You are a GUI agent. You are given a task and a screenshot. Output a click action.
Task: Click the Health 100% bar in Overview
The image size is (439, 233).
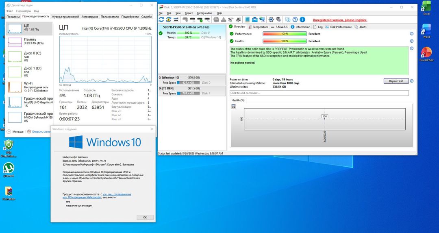pyautogui.click(x=285, y=41)
